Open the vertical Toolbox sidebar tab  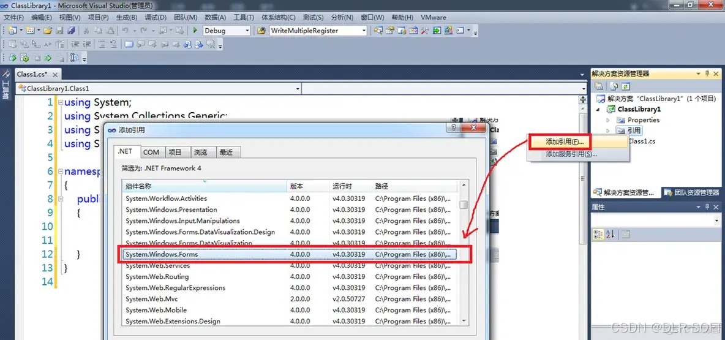6,86
